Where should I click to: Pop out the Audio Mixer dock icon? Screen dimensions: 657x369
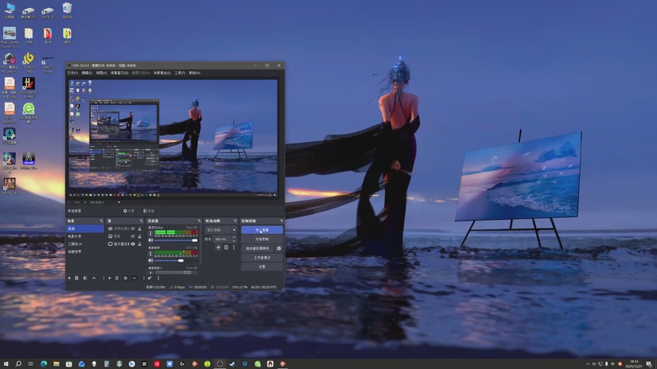[200, 221]
